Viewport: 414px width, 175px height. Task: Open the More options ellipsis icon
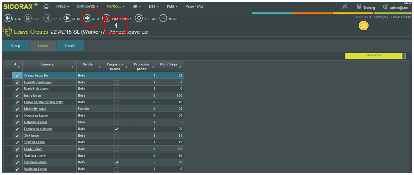[164, 19]
